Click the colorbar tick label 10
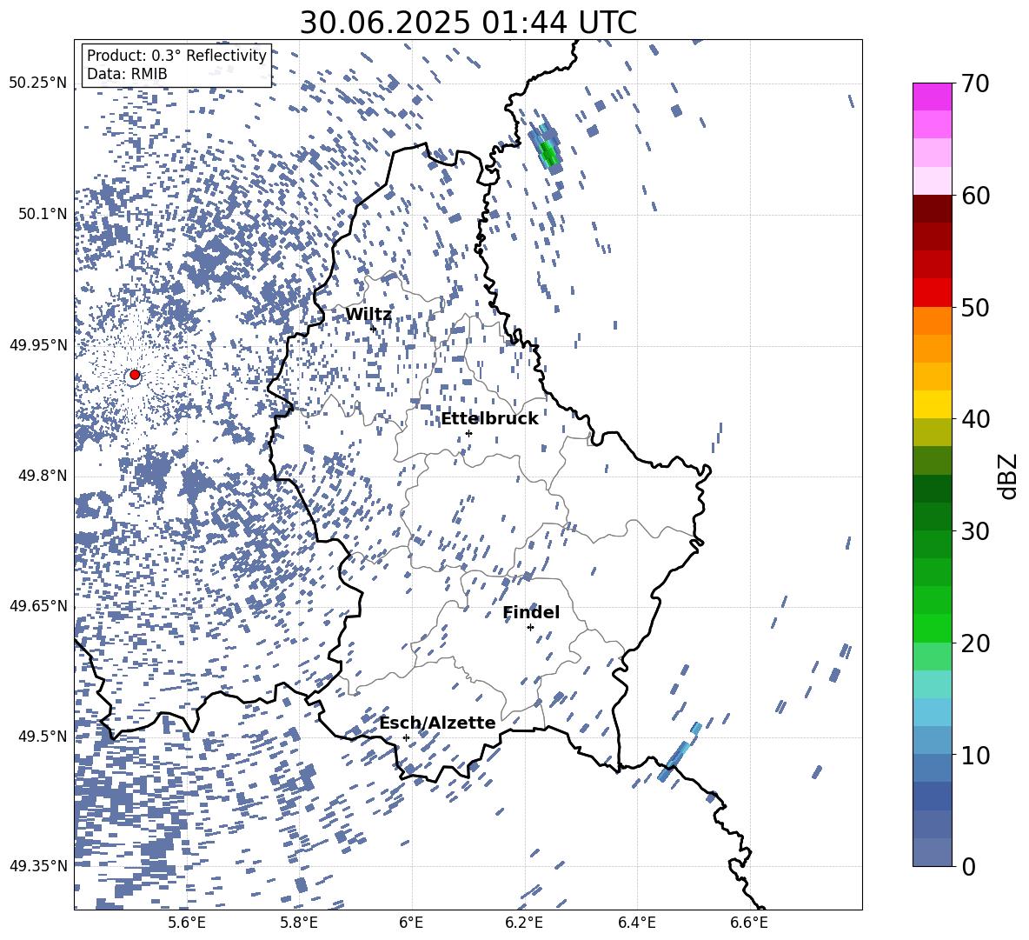The height and width of the screenshot is (940, 1029). coord(975,755)
